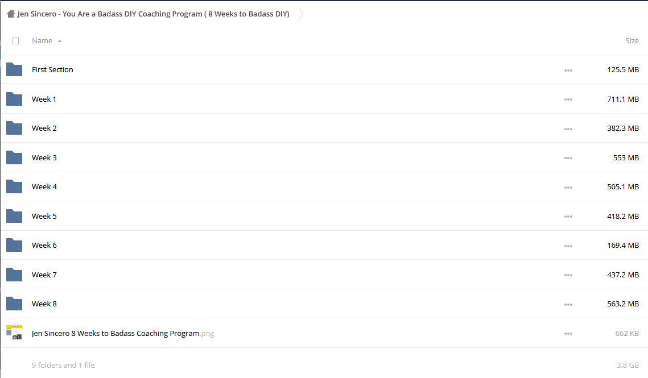Toggle the Name sort direction arrow

coord(60,41)
